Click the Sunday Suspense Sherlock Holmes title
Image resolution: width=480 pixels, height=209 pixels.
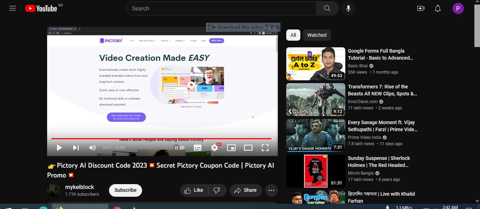[379, 162]
